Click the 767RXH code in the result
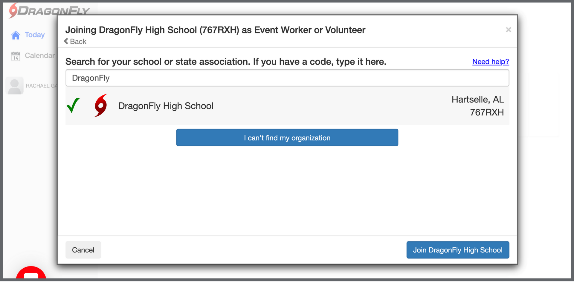 pyautogui.click(x=487, y=112)
